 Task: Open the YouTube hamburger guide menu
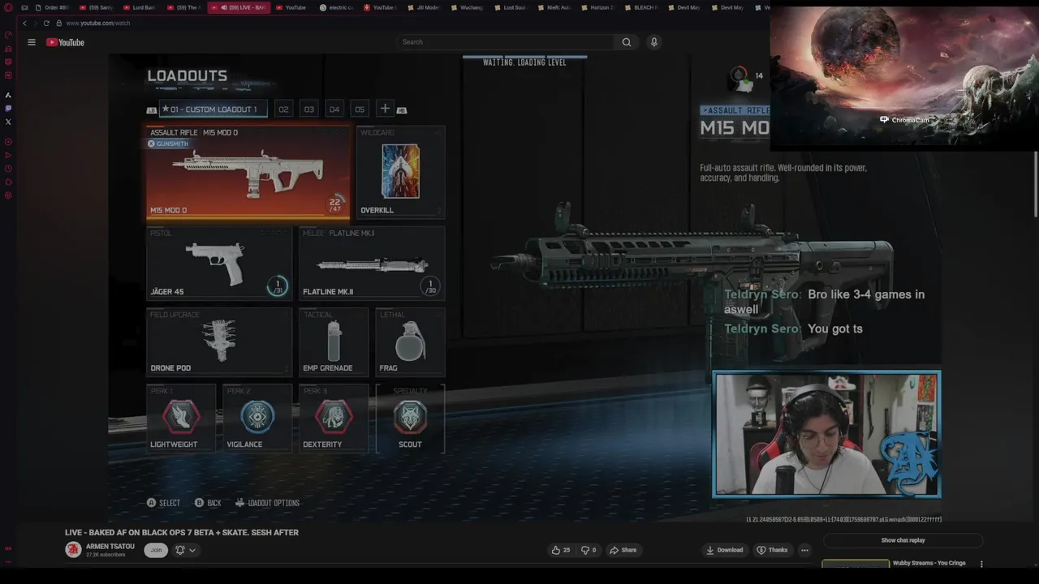(x=32, y=42)
